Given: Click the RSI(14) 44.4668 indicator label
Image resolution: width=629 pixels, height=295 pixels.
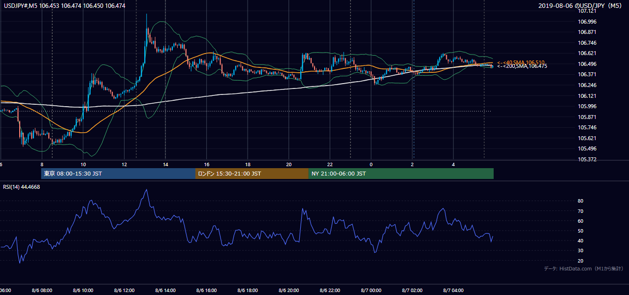Looking at the screenshot, I should click(22, 187).
